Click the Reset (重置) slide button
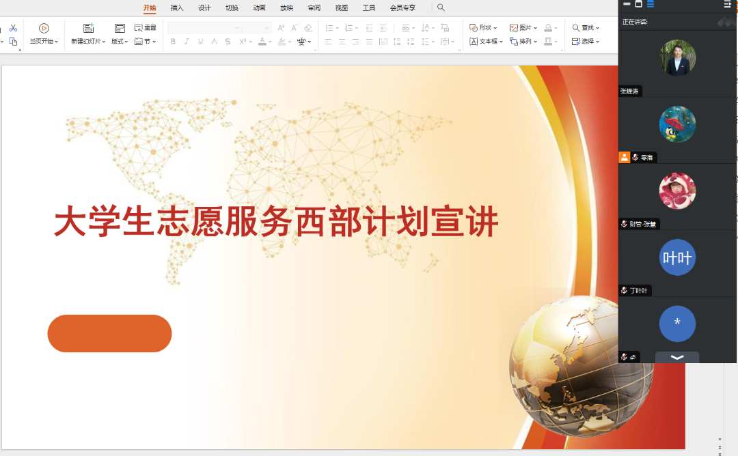Image resolution: width=738 pixels, height=456 pixels. coord(145,28)
